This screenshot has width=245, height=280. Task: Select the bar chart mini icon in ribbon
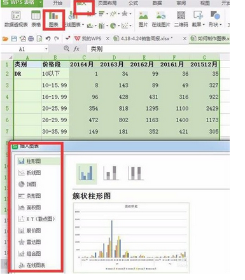pos(102,14)
